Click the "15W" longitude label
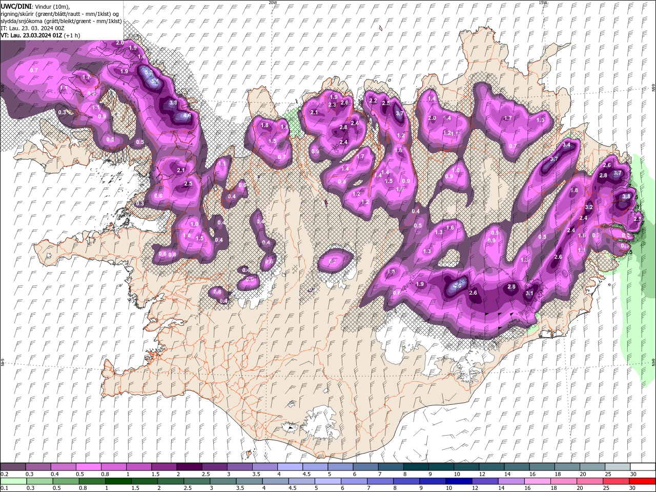This screenshot has width=656, height=492. (543, 3)
